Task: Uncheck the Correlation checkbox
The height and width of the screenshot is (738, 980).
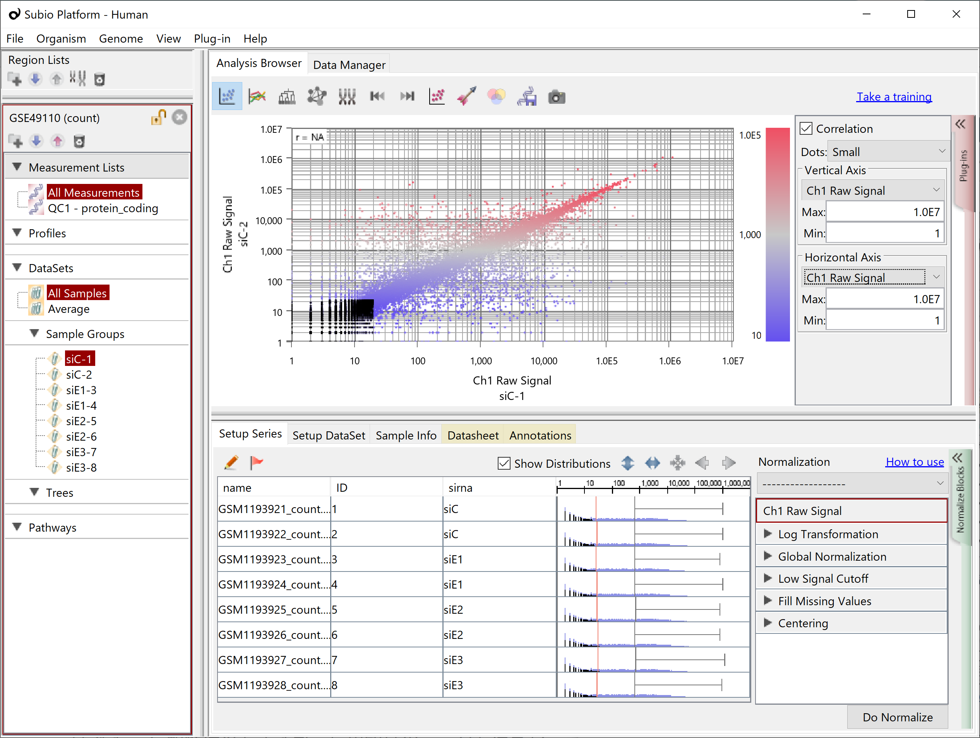Action: tap(806, 128)
